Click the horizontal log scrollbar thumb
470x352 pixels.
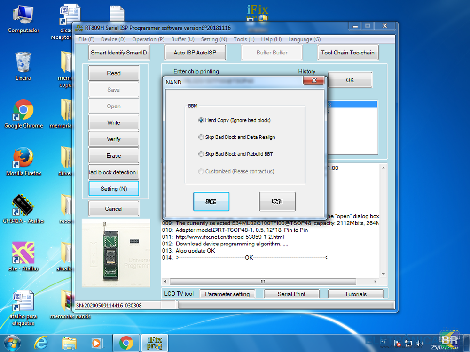click(x=262, y=281)
